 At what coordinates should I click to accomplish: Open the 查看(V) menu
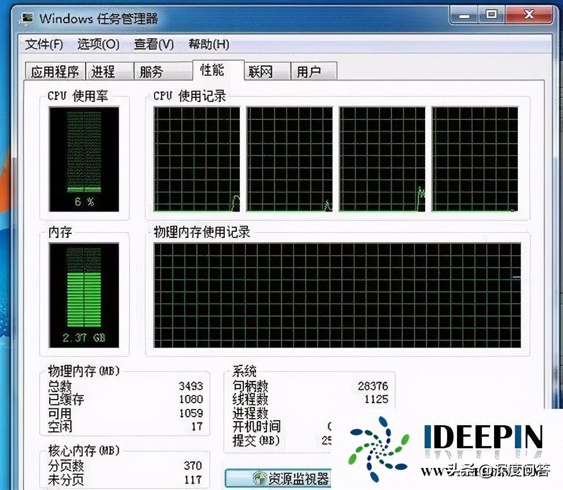click(x=153, y=44)
